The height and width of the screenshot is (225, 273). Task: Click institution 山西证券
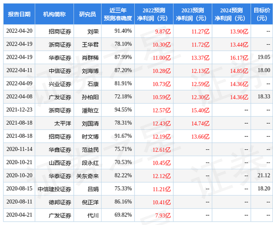point(60,163)
